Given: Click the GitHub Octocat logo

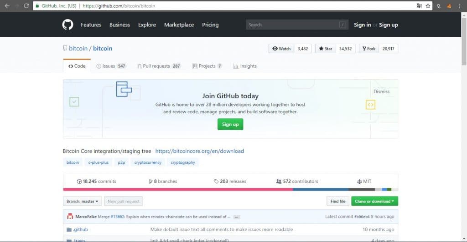Looking at the screenshot, I should (x=67, y=25).
